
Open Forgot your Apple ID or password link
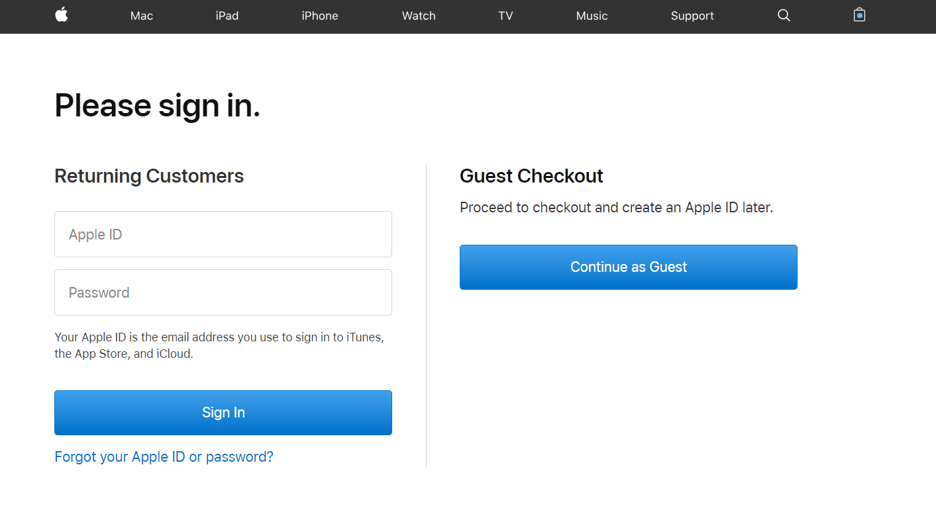(x=164, y=457)
